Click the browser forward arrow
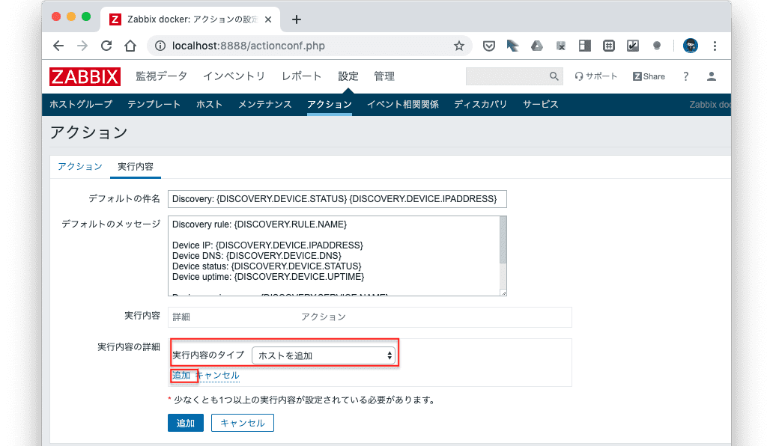 click(x=82, y=46)
